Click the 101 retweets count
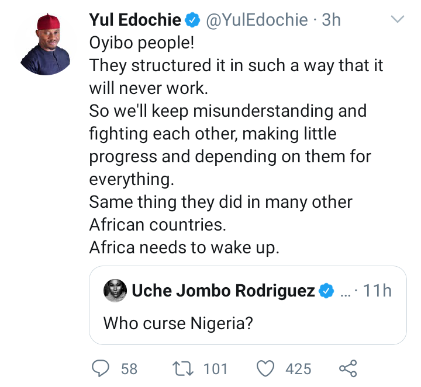 215,369
